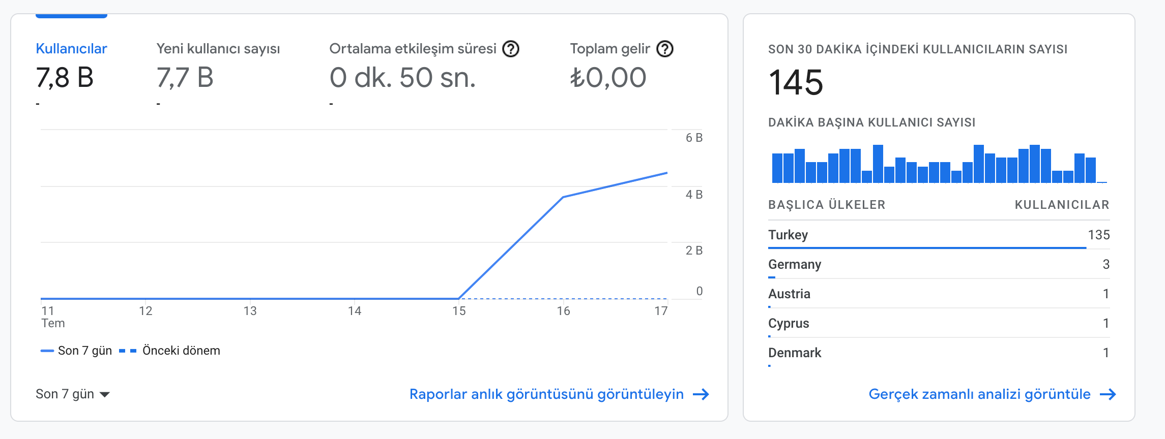Click the Turkey country row
The width and height of the screenshot is (1165, 439).
[939, 235]
